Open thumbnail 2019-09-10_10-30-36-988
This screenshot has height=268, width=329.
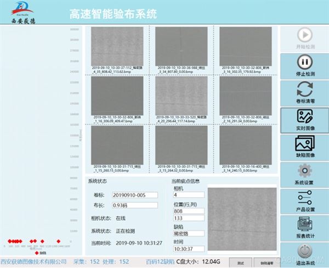[x=181, y=46]
